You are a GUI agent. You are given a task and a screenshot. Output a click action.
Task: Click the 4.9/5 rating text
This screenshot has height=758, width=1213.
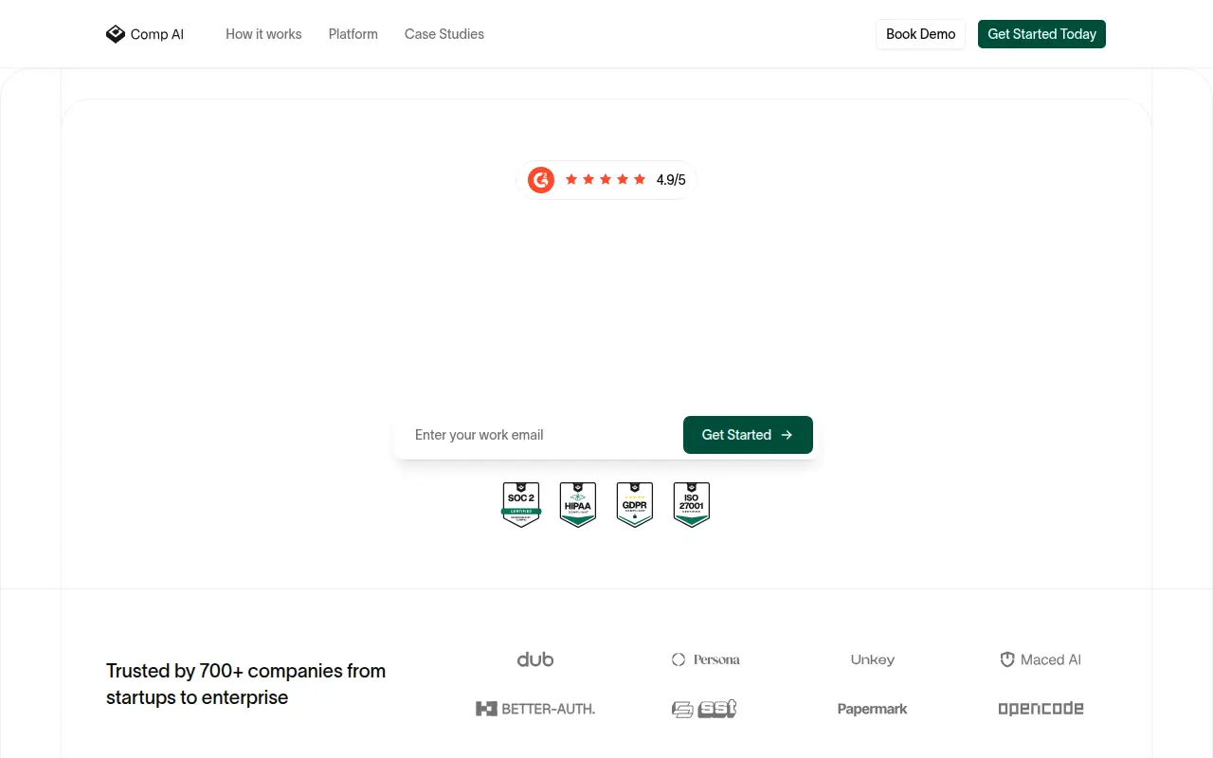pyautogui.click(x=671, y=179)
